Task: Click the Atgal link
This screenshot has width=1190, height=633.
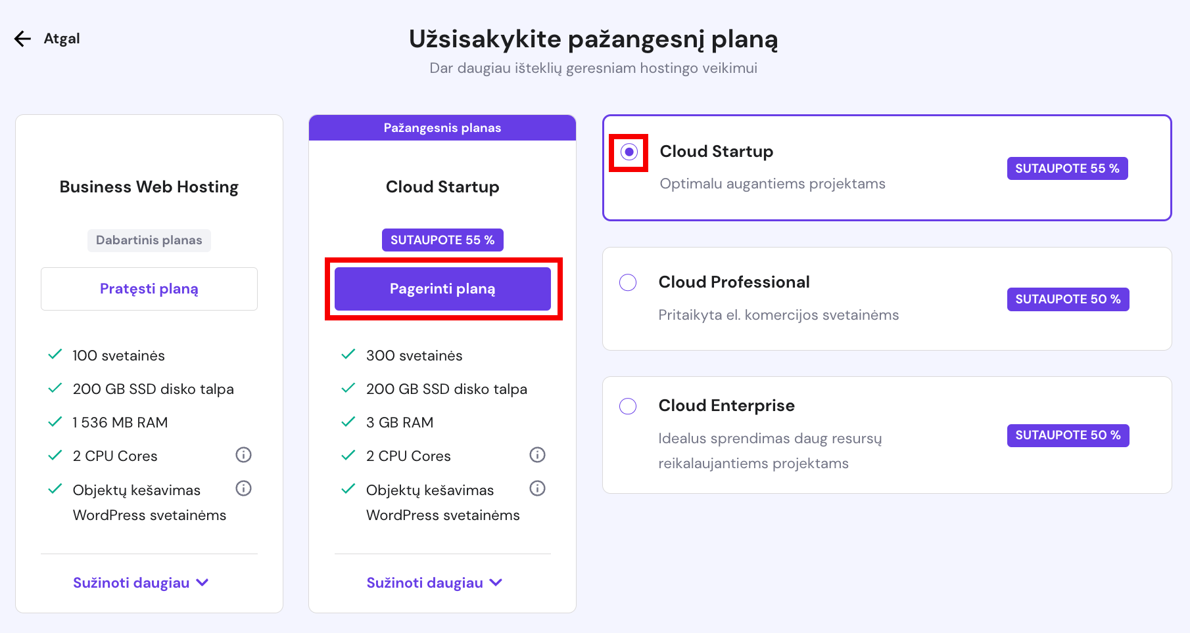Action: [61, 39]
